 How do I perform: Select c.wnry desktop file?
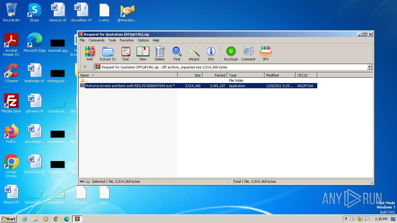tap(104, 12)
